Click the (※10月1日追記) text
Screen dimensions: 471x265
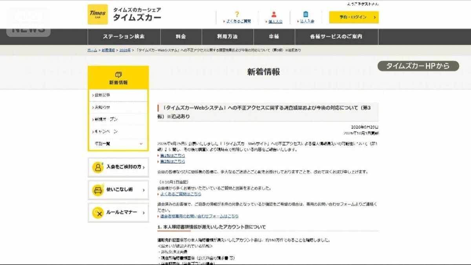[174, 182]
